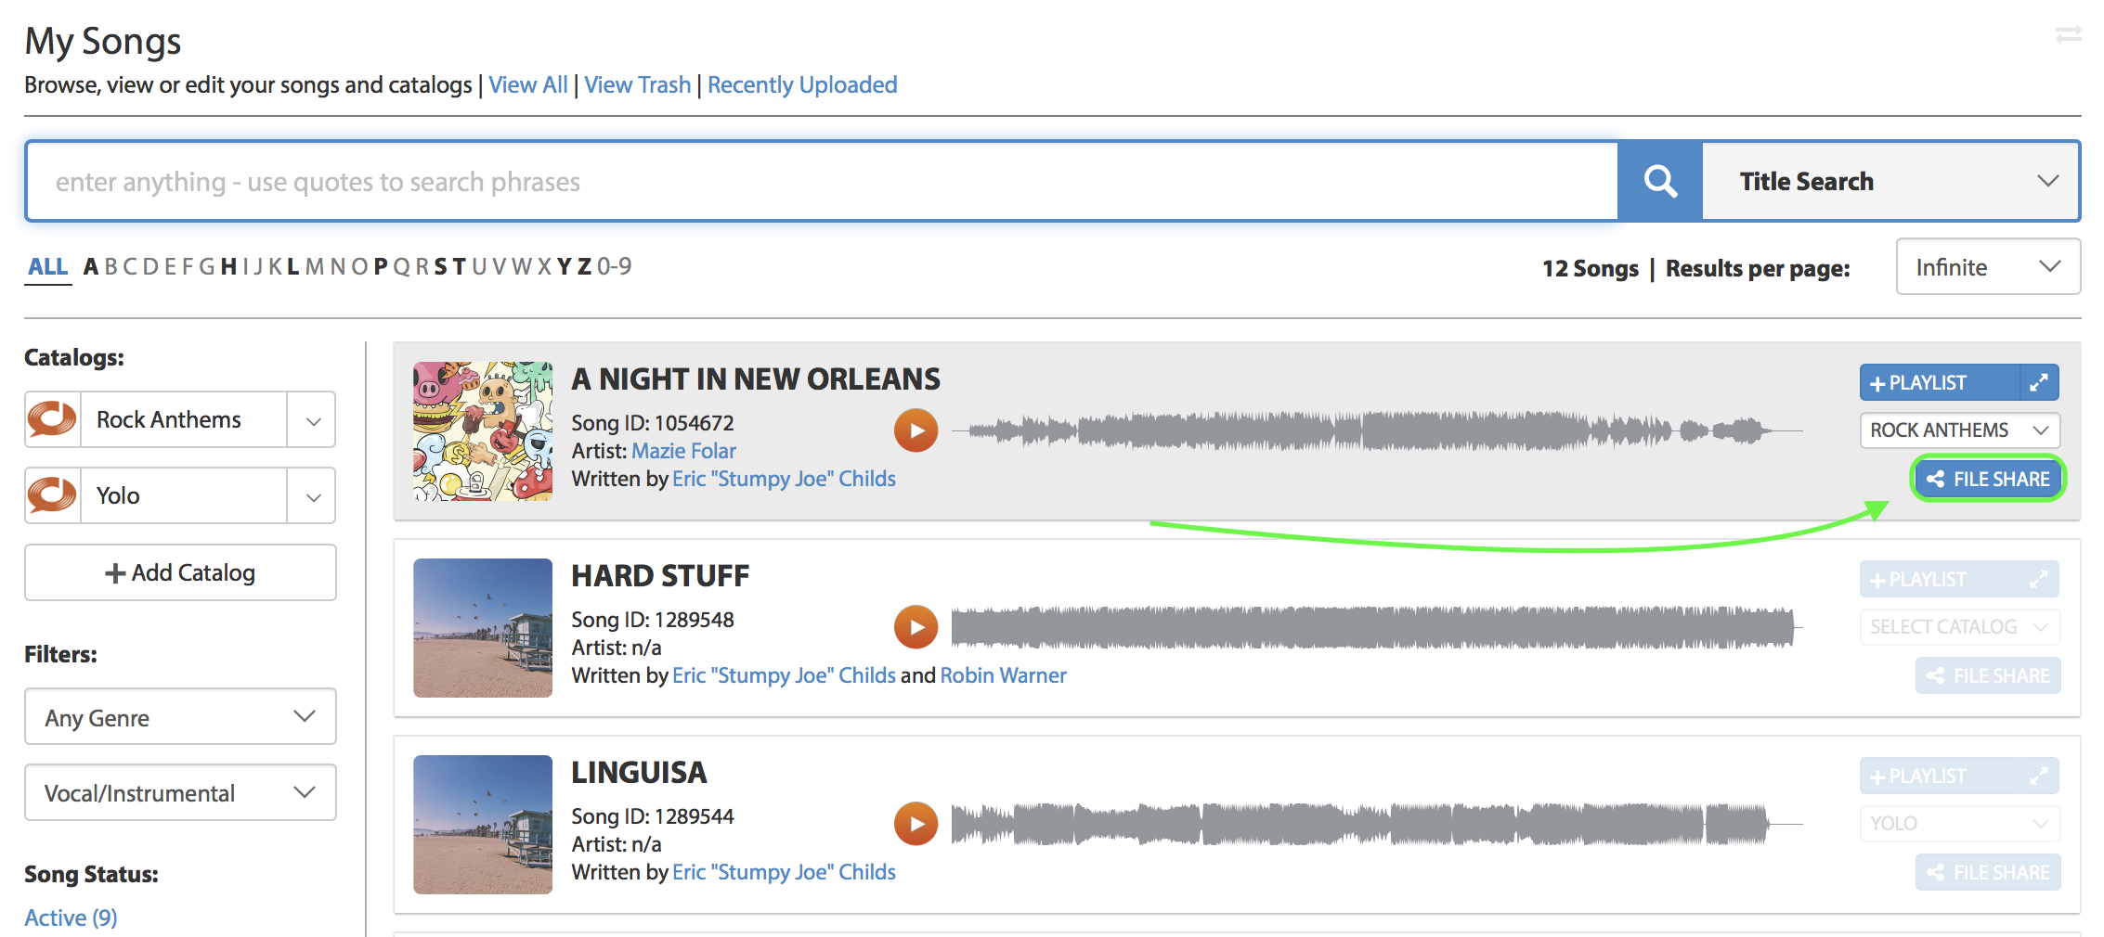Screen dimensions: 2104x937
Task: Expand A Night in New Orleans song details
Action: pyautogui.click(x=2039, y=382)
